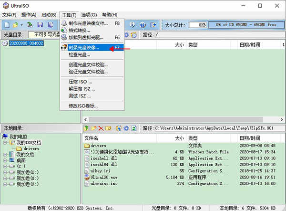This screenshot has width=286, height=211.
Task: Choose 压缩 ISO ... menu entry
Action: (x=92, y=82)
